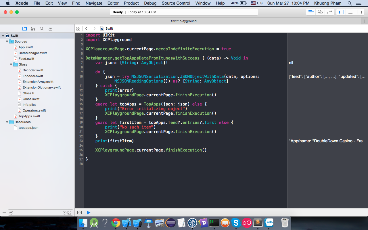
Task: Add a new file with plus button
Action: tap(4, 212)
